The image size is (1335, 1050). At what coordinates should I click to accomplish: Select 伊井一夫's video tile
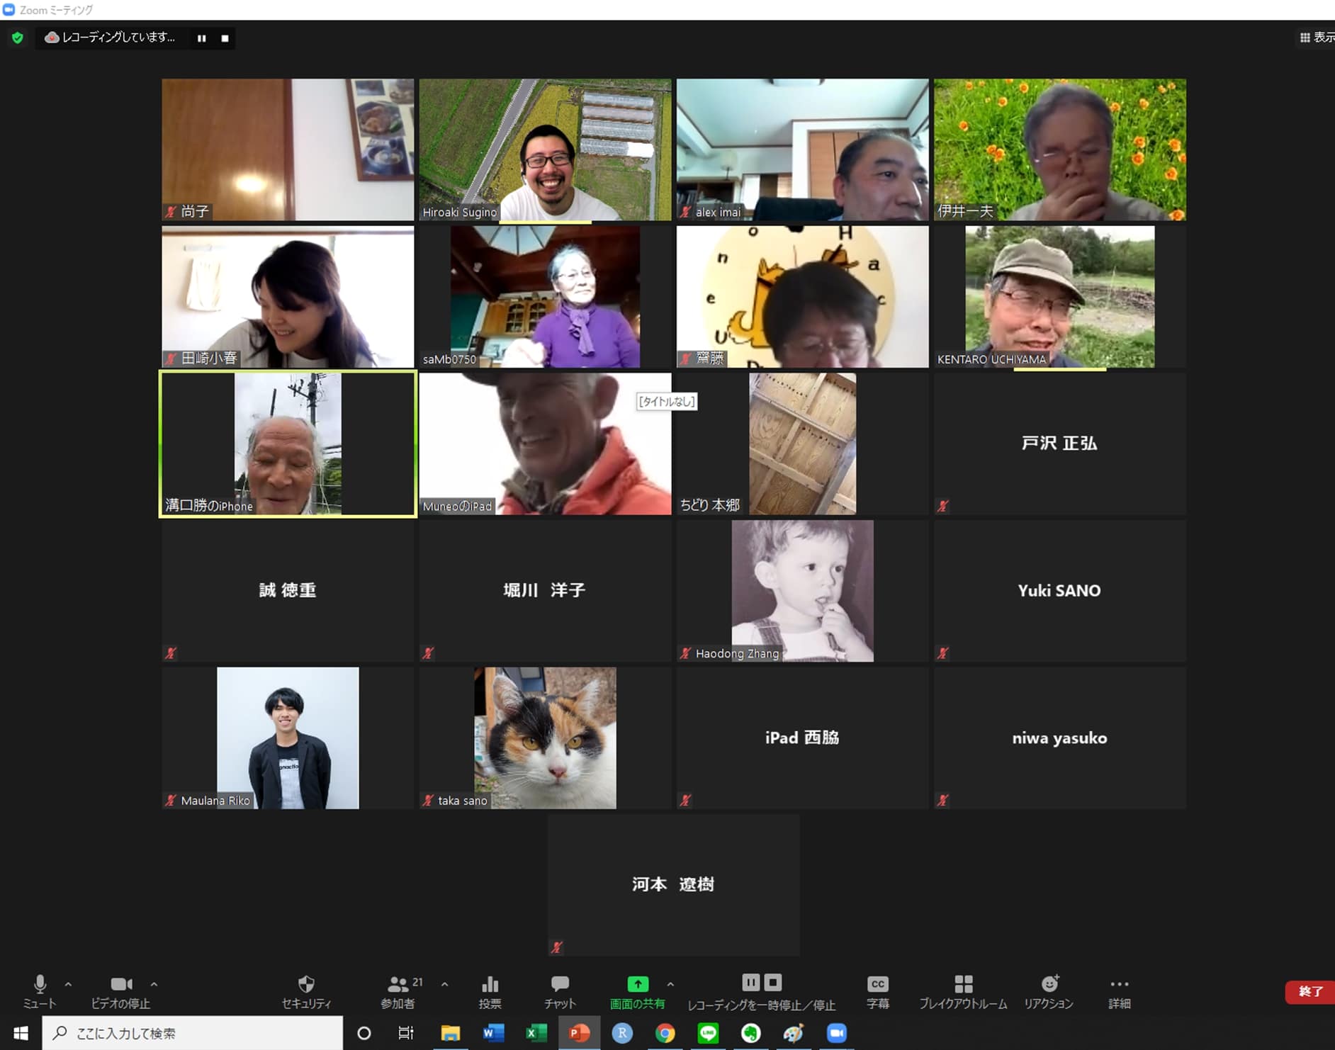1059,149
